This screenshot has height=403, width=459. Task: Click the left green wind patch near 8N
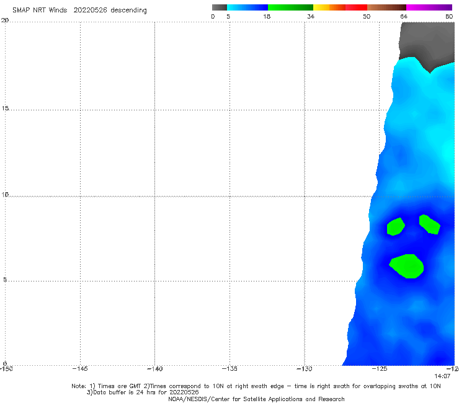pyautogui.click(x=396, y=227)
